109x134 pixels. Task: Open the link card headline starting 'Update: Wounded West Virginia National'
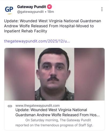[x=58, y=112]
